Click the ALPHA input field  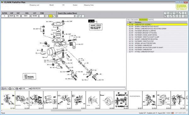click(5, 16)
